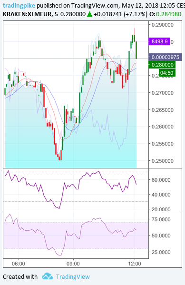Select the purple 8498.9 price label

[159, 41]
